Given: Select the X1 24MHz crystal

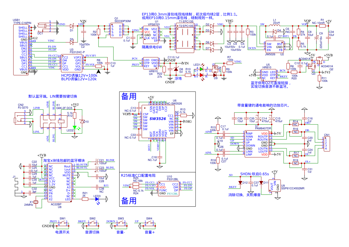Looking at the screenshot, I should tap(36, 202).
